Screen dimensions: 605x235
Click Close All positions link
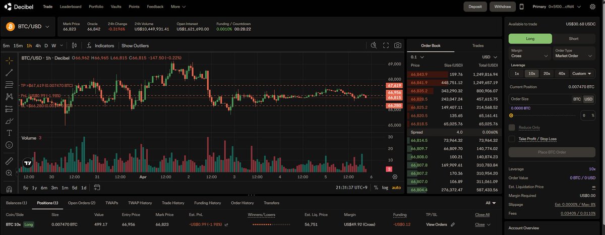(x=482, y=215)
